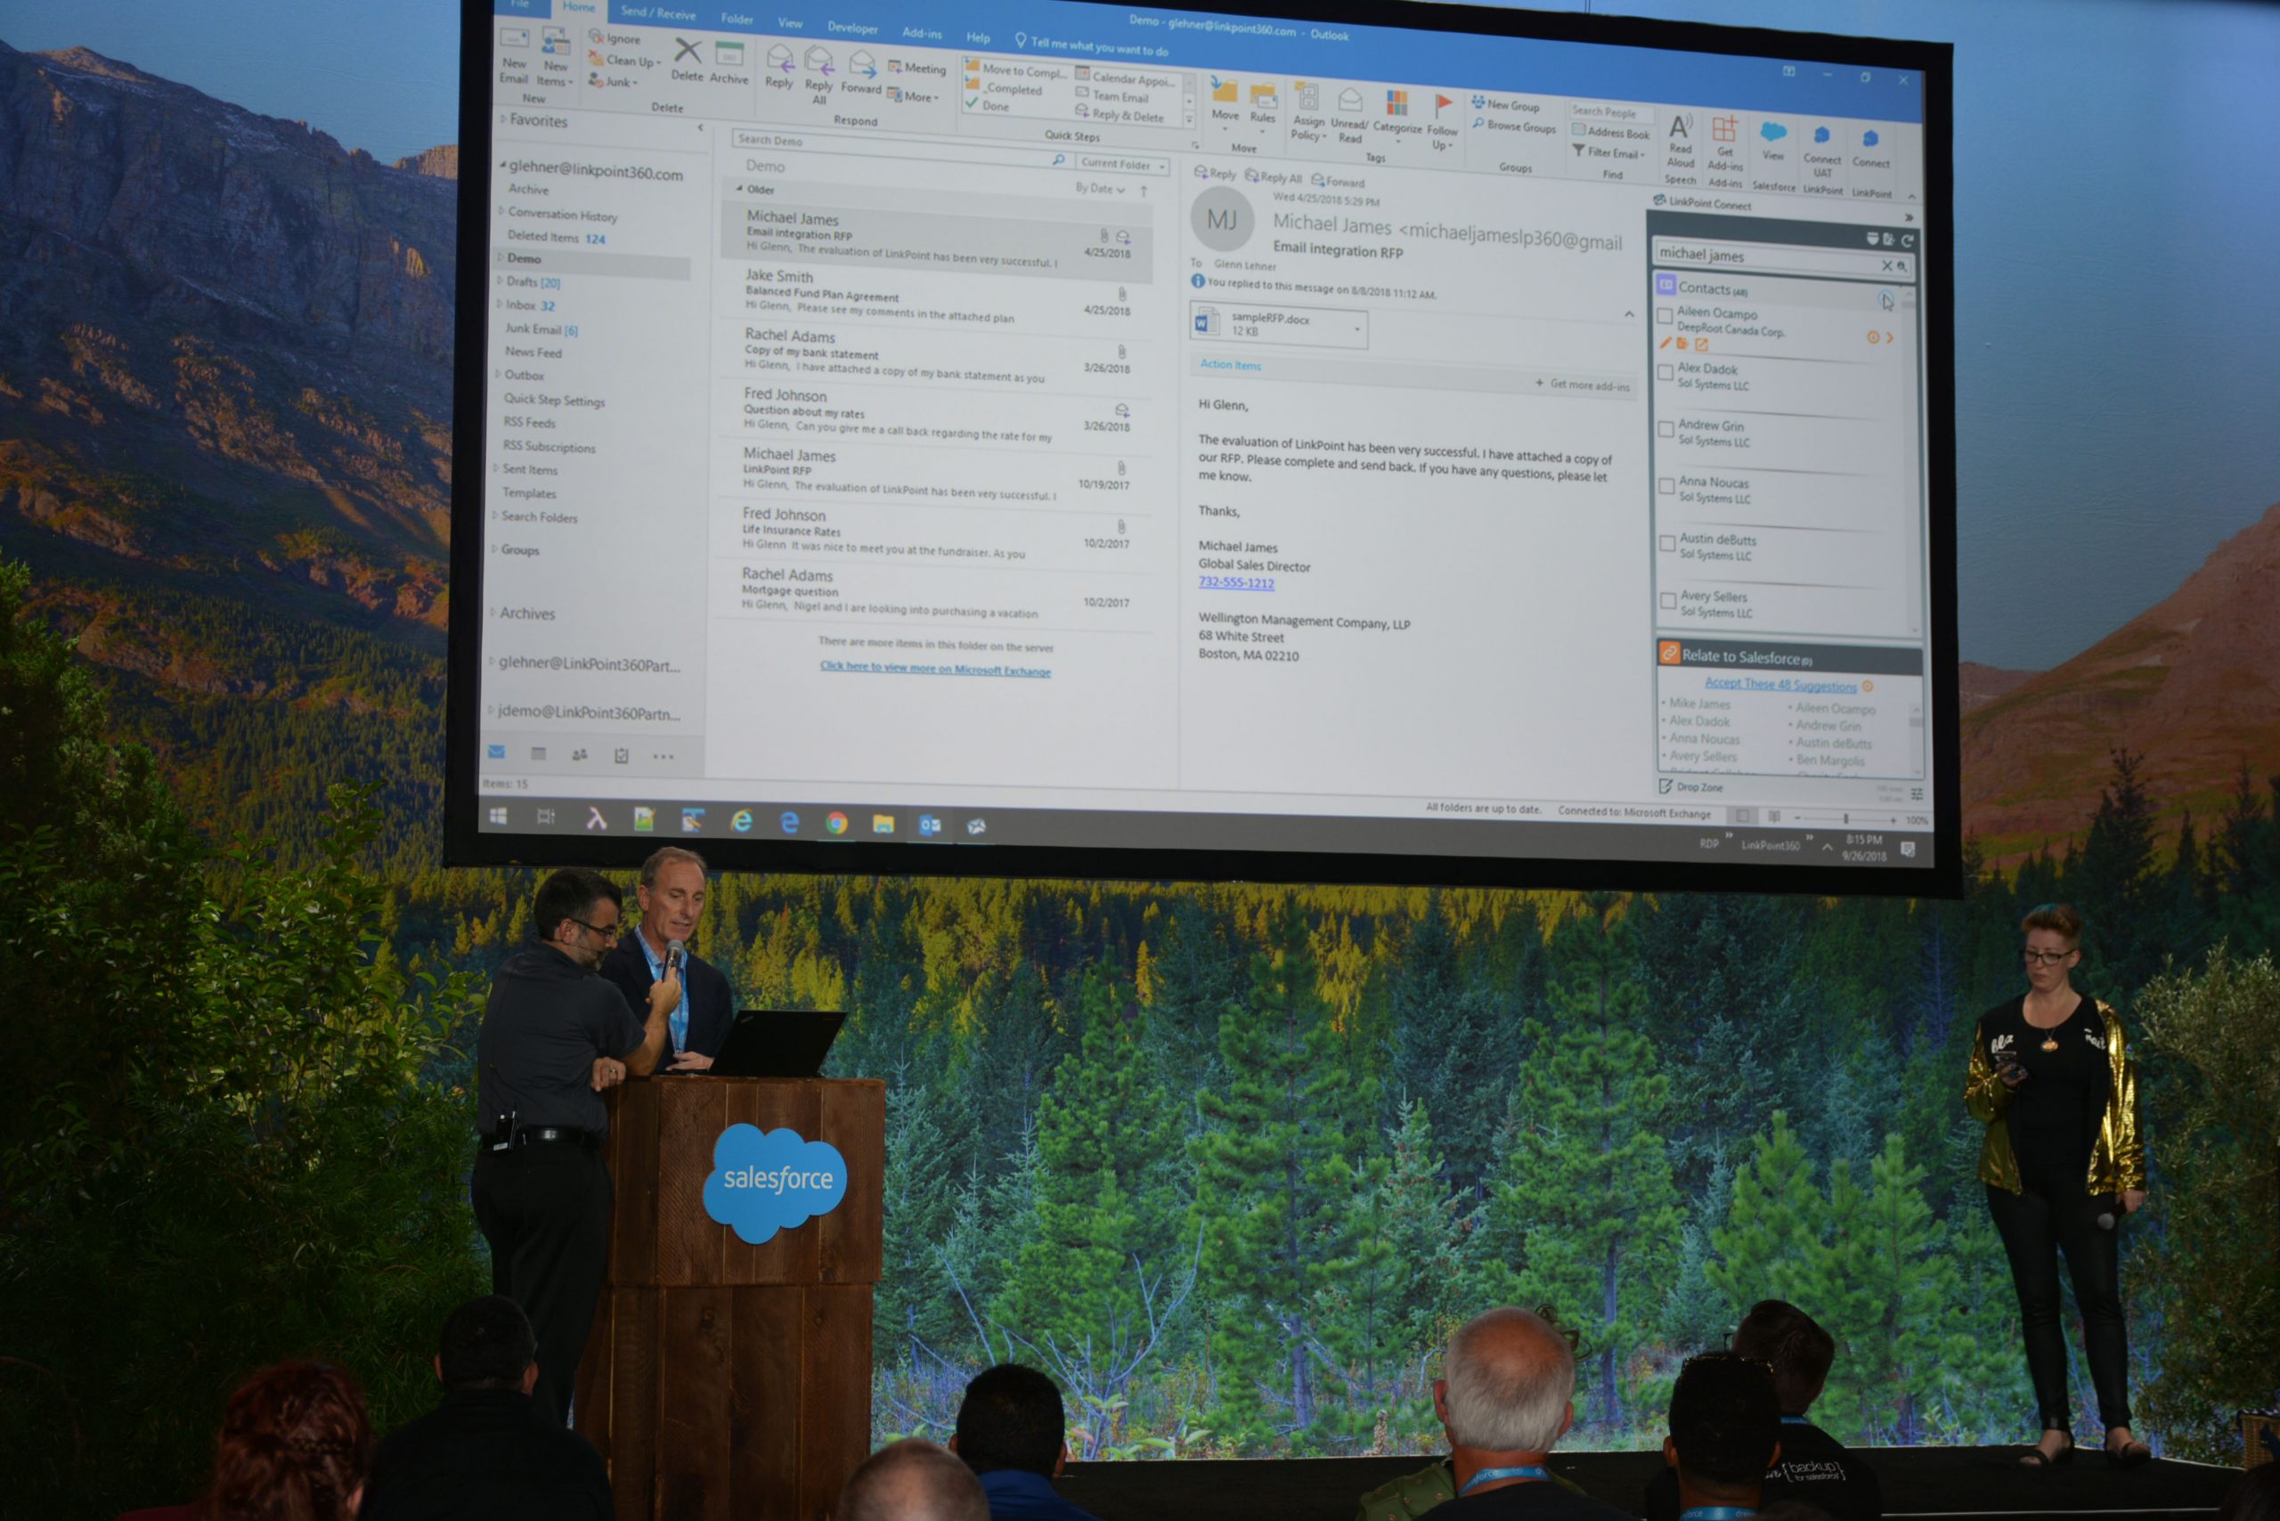Check the Aileen Ocampo contact checkbox
Viewport: 2280px width, 1521px height.
(1665, 316)
